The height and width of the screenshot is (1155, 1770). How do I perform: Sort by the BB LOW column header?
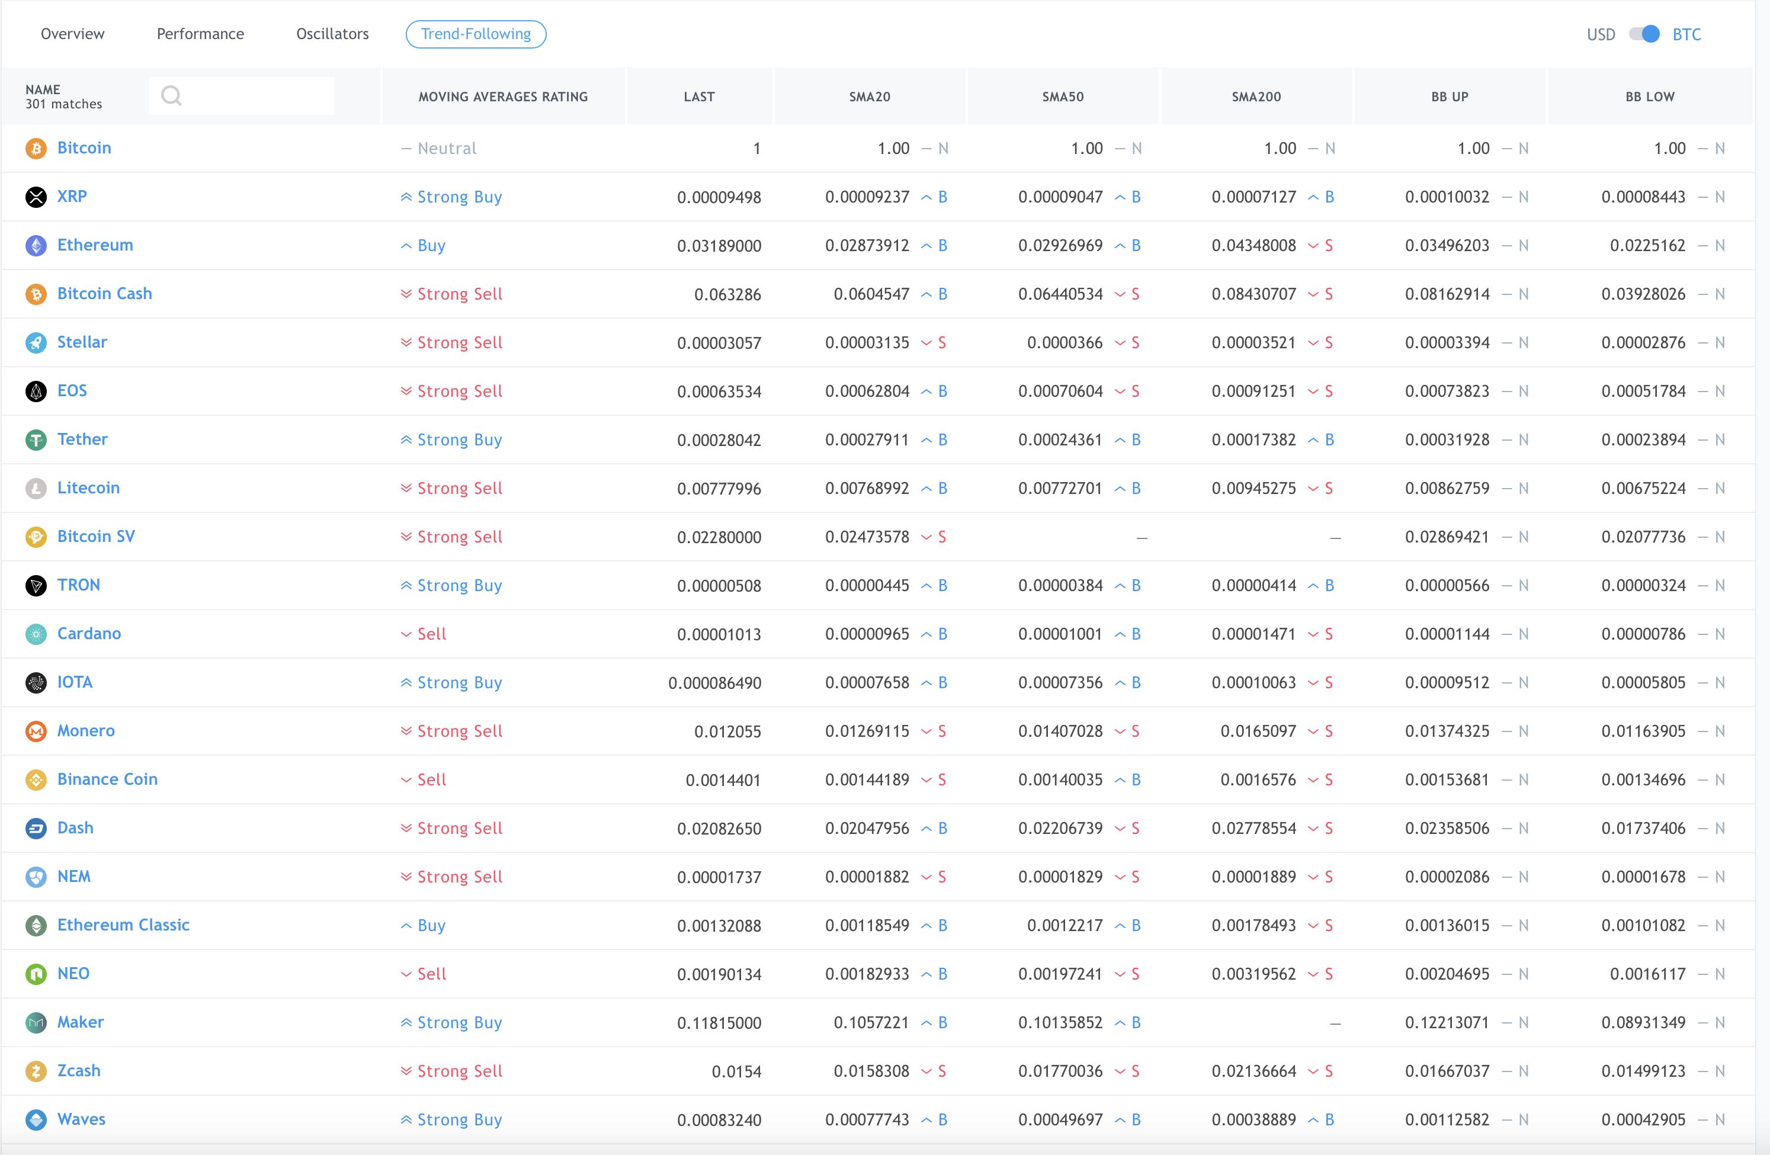pos(1650,97)
